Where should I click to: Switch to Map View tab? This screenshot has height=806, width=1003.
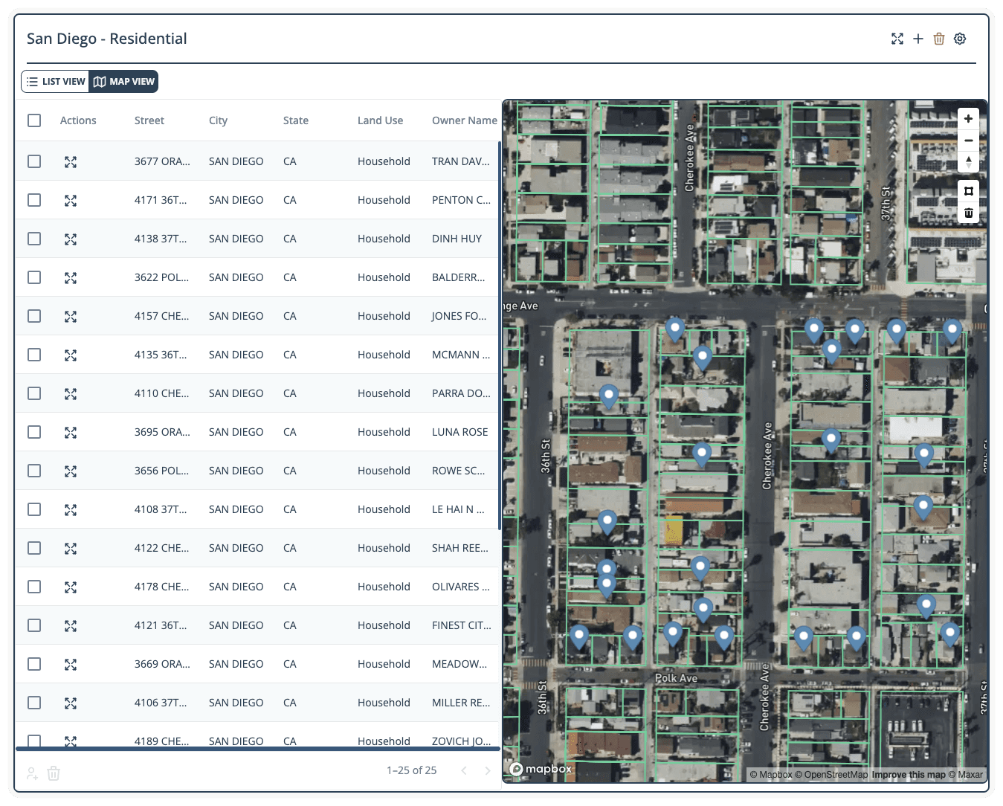pyautogui.click(x=124, y=82)
